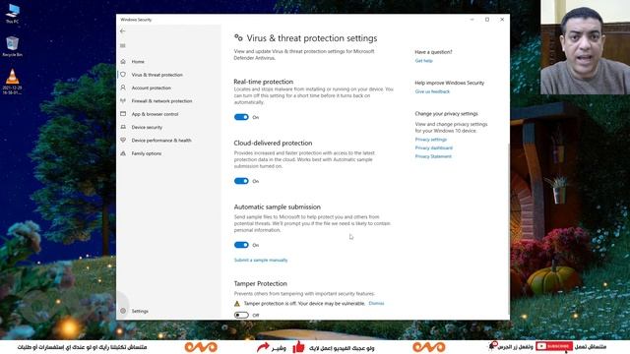Open Privacy settings link
Viewport: 630px width, 354px height.
point(431,140)
